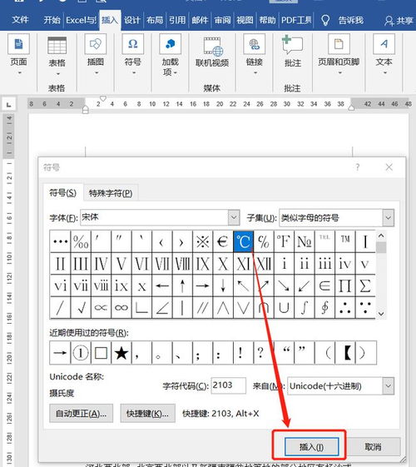Expand the 子集 subset dropdown
Screen dimensions: 416x467
[x=388, y=218]
